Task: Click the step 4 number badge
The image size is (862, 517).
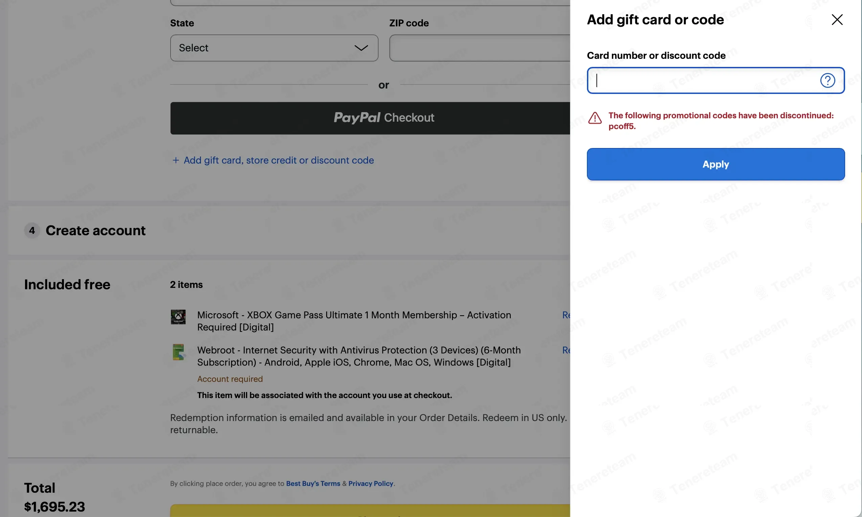Action: point(32,231)
